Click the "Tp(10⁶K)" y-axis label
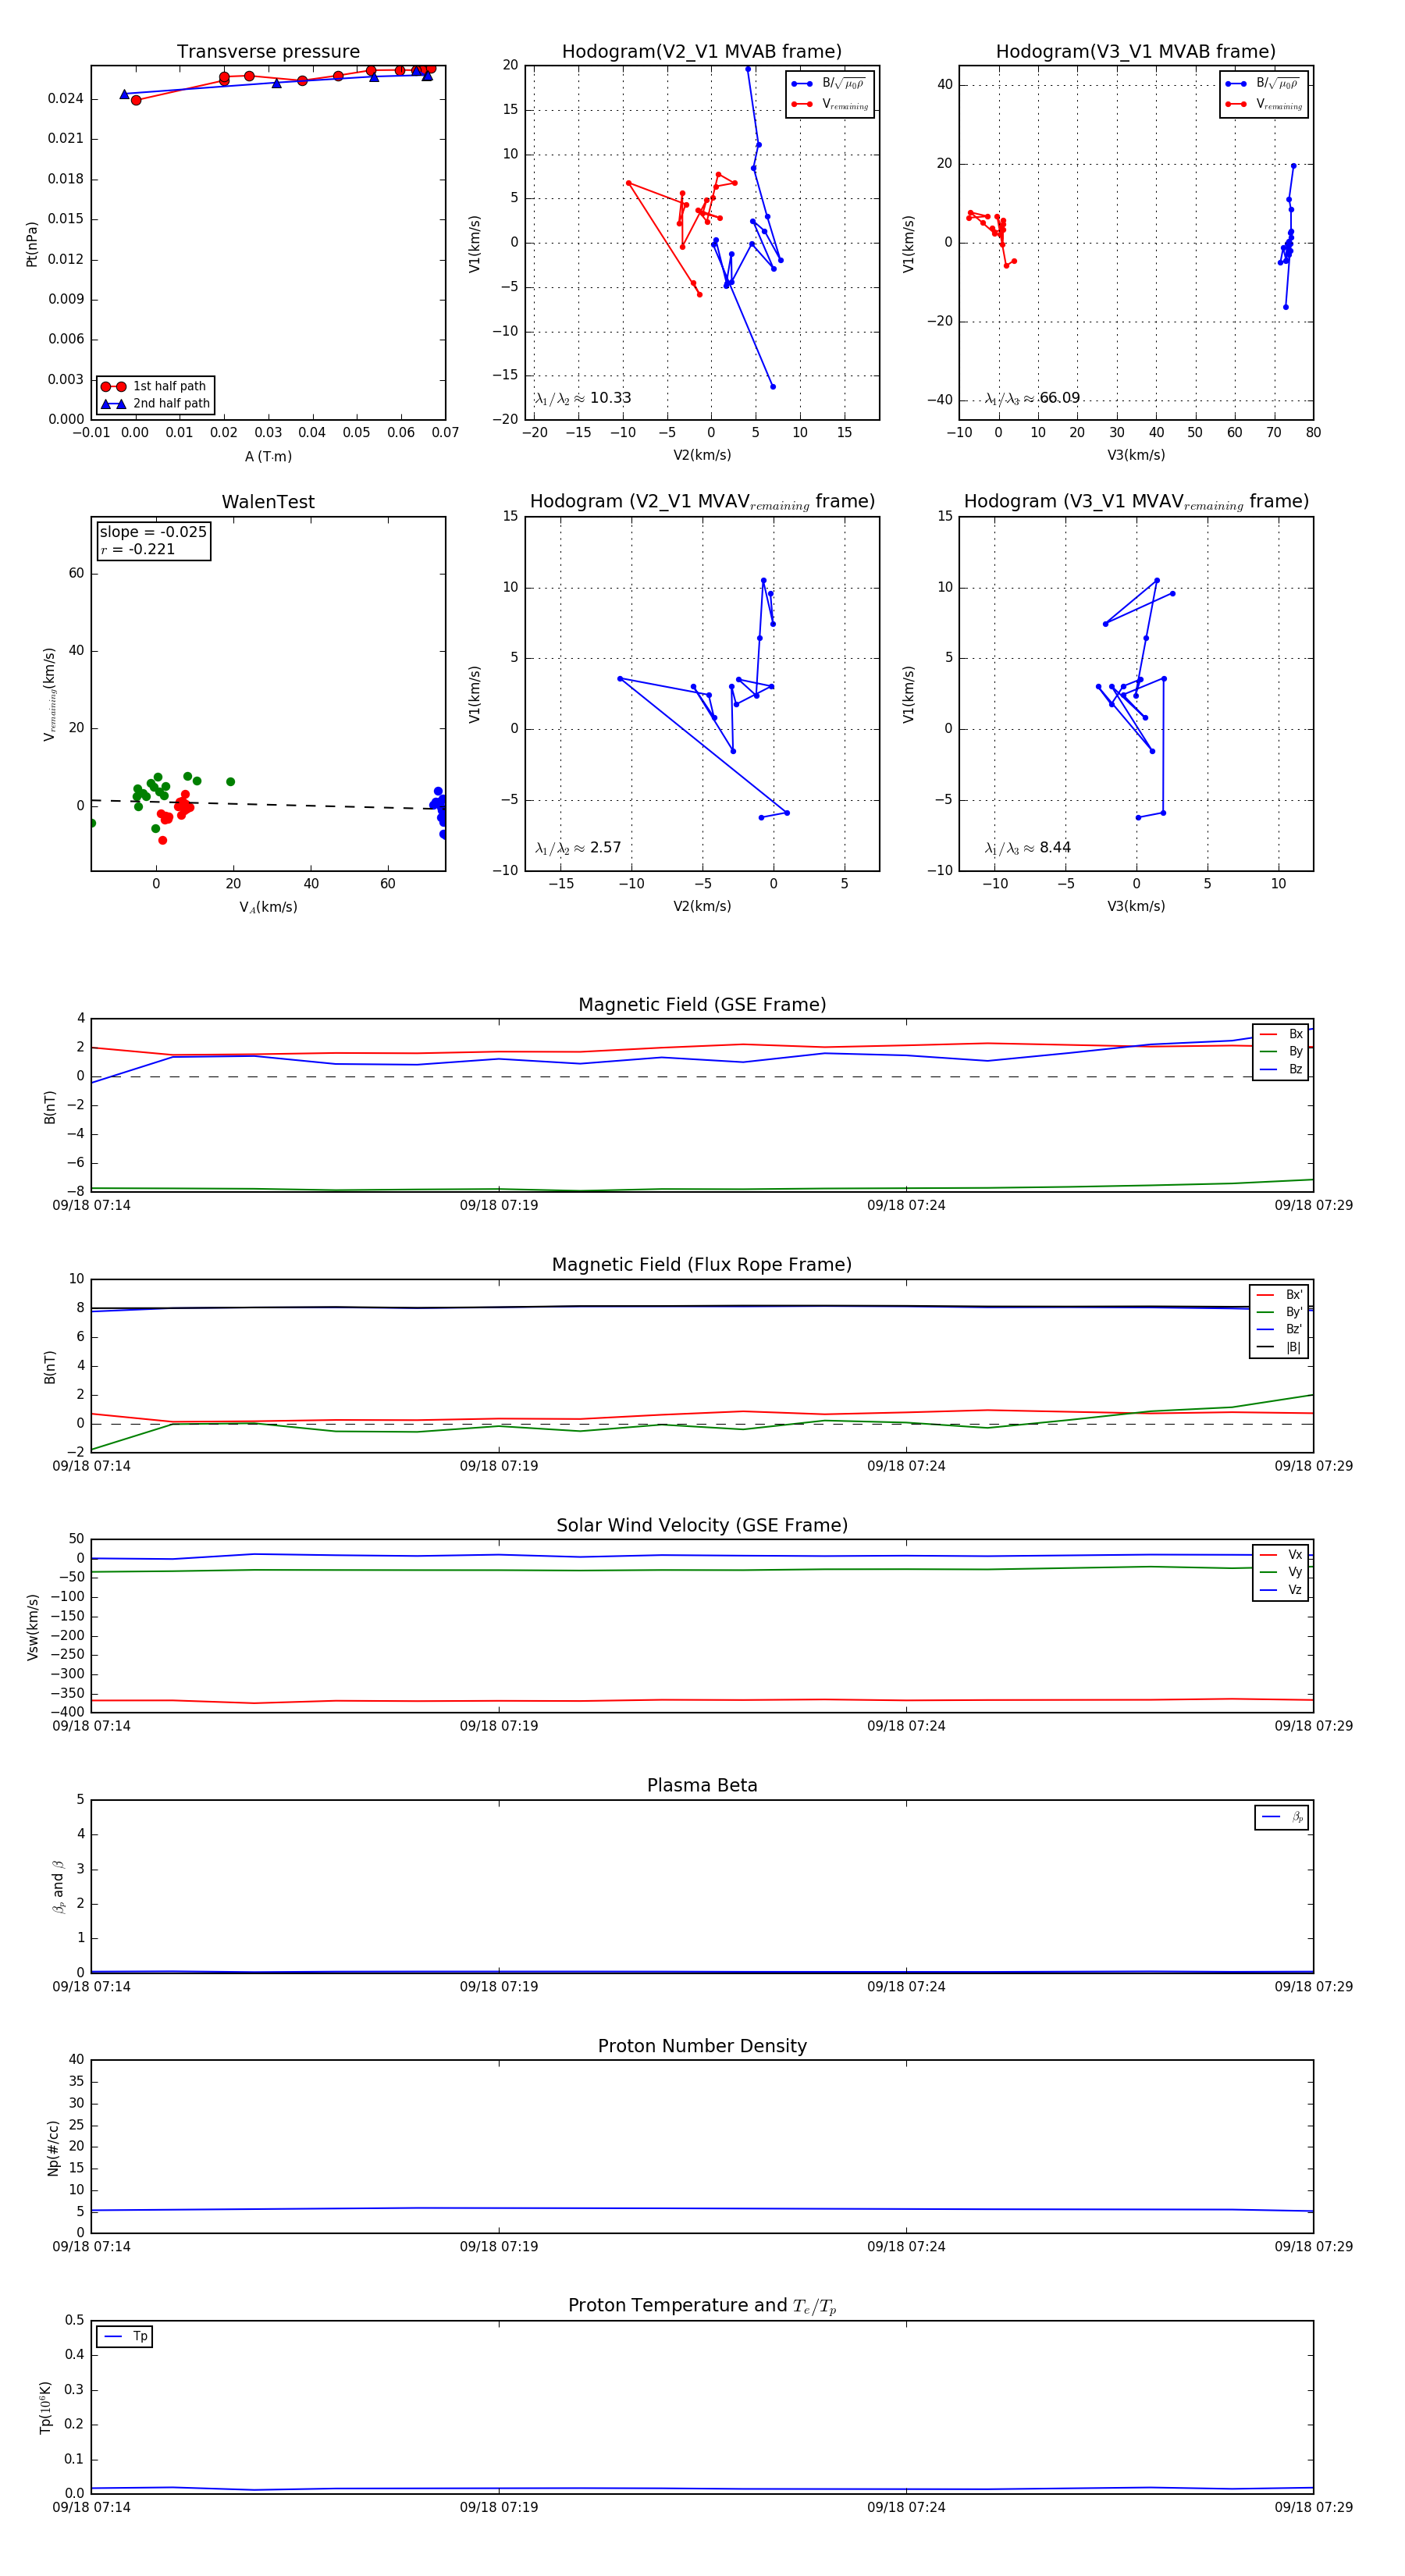The image size is (1405, 2576). pos(45,2407)
